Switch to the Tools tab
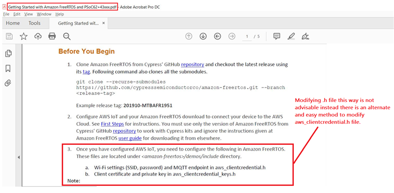This screenshot has height=193, width=394. [34, 23]
